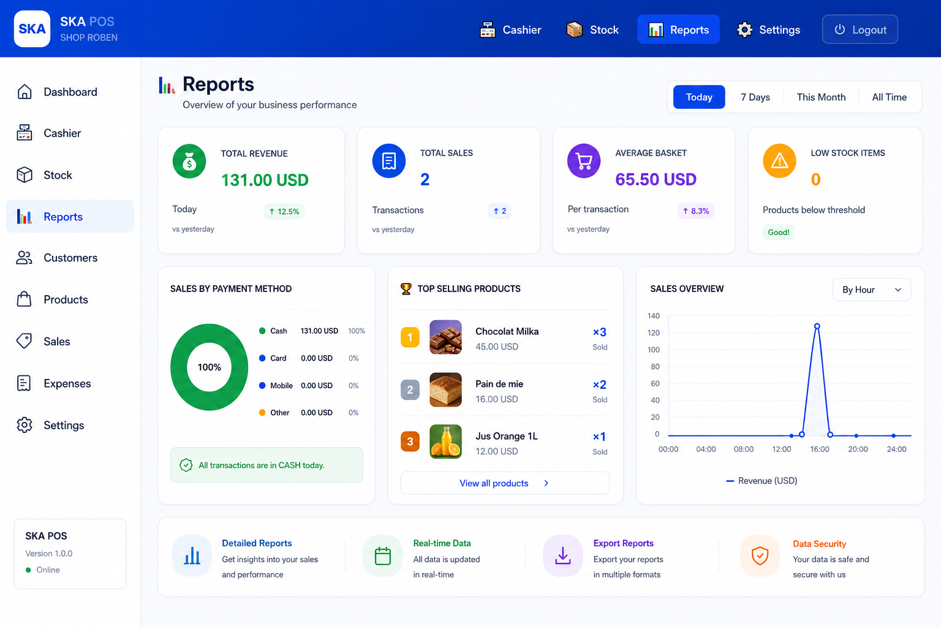Click the Customers people icon in sidebar
Screen dimensions: 941x627
click(x=25, y=258)
